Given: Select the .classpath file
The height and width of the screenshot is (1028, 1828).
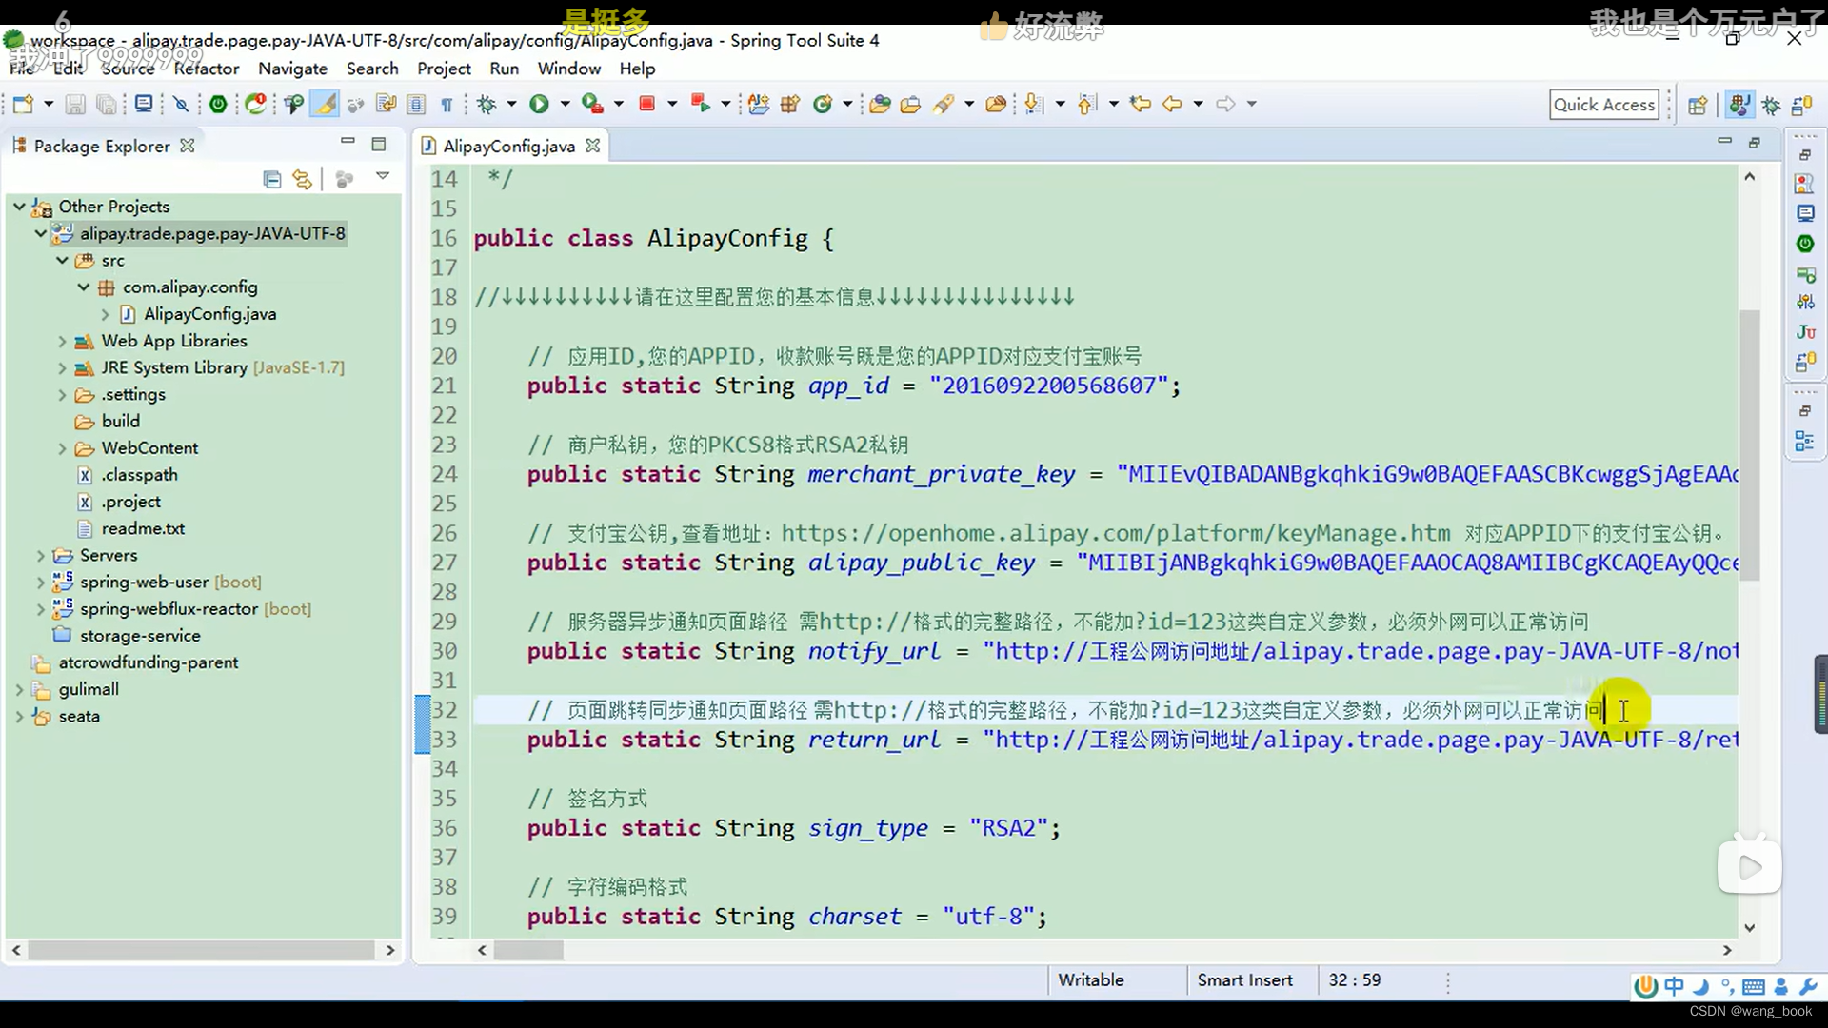Looking at the screenshot, I should (x=139, y=474).
